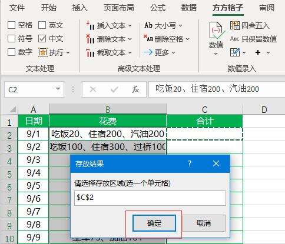
Task: Open the 公式 ribbon tab
Action: pos(158,8)
